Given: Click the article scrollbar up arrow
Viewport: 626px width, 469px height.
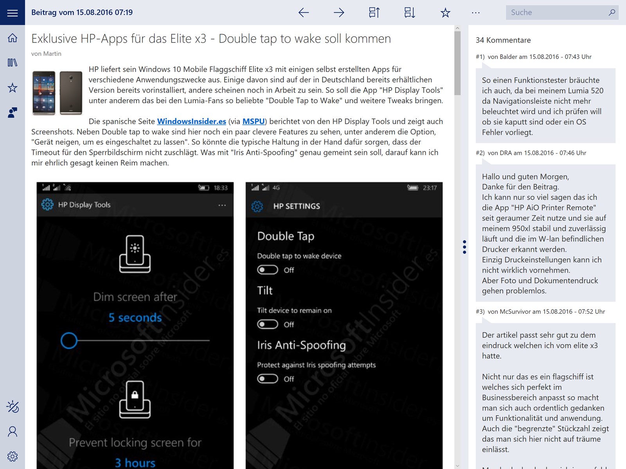Looking at the screenshot, I should point(457,28).
